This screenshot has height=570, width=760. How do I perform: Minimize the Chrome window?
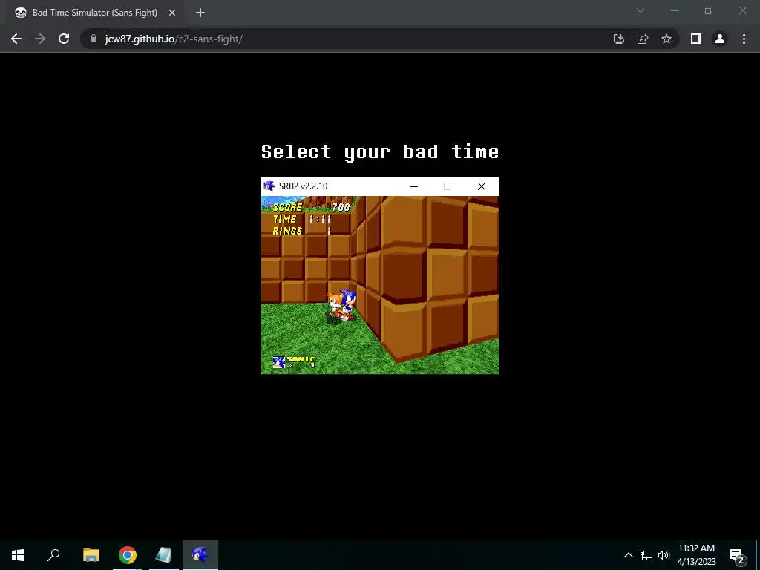[x=675, y=10]
